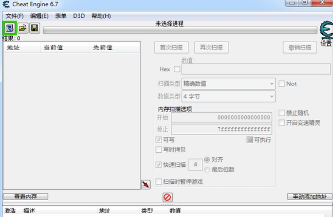
Task: Click the red clear list icon
Action: tap(167, 197)
